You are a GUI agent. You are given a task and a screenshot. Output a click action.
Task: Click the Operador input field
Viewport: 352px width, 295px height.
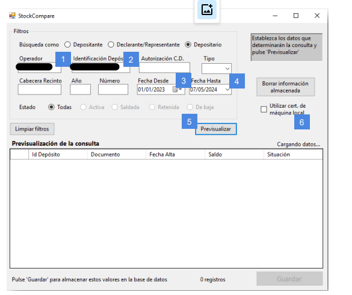pyautogui.click(x=40, y=67)
